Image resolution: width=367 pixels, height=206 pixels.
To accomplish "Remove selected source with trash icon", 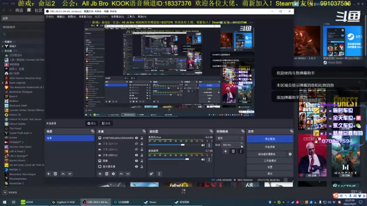I will point(107,174).
